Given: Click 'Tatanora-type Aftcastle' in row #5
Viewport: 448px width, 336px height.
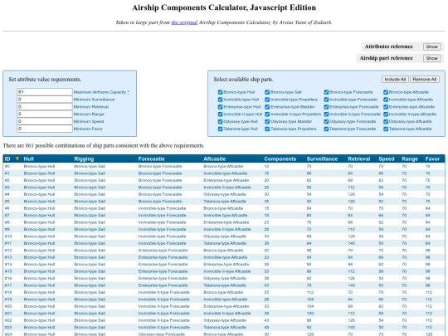Looking at the screenshot, I should pos(225,202).
